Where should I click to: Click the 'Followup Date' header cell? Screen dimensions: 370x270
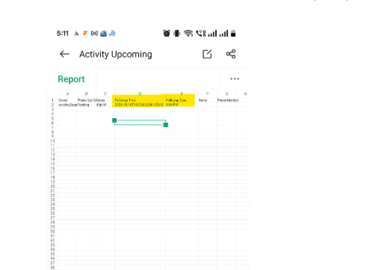pos(182,100)
